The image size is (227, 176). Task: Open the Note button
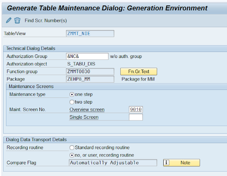[x=182, y=163]
